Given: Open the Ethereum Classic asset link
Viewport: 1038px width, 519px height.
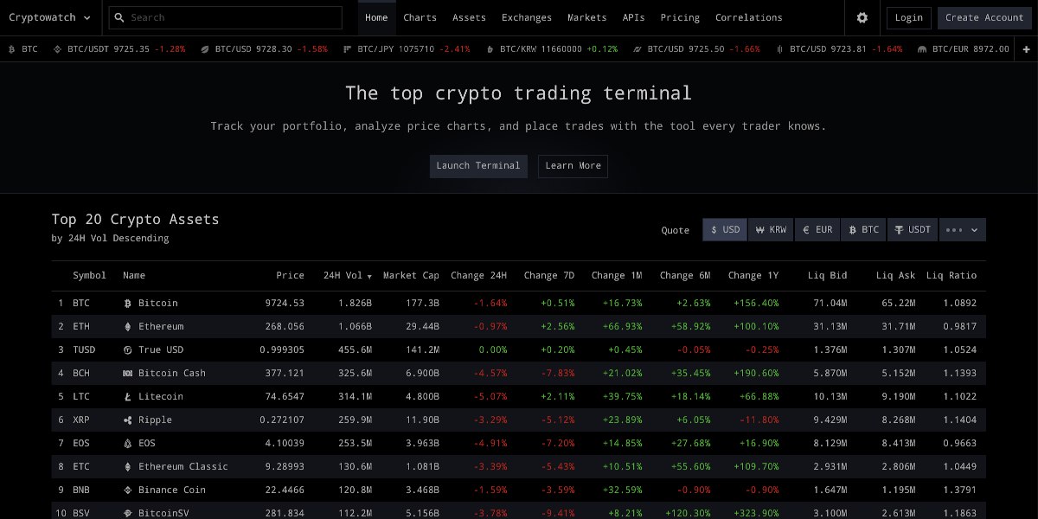Looking at the screenshot, I should pos(183,466).
